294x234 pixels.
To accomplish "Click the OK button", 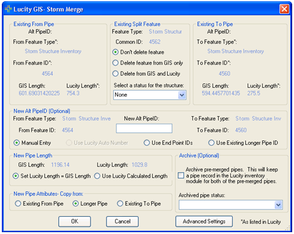I will point(75,222).
